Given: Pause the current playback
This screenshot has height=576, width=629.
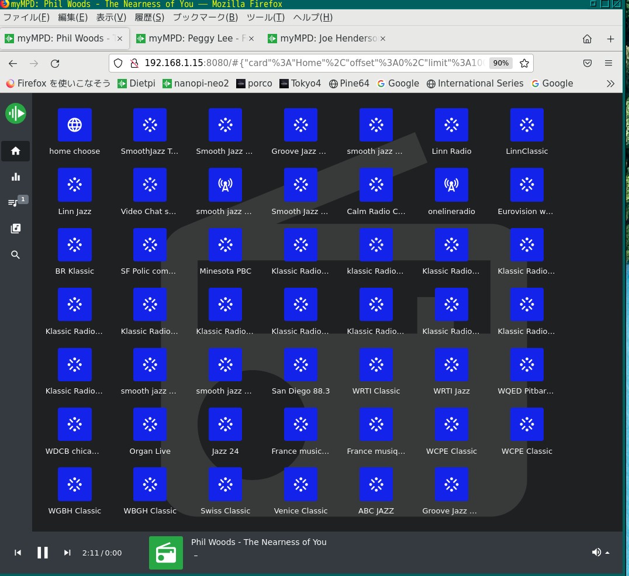Looking at the screenshot, I should pos(43,553).
